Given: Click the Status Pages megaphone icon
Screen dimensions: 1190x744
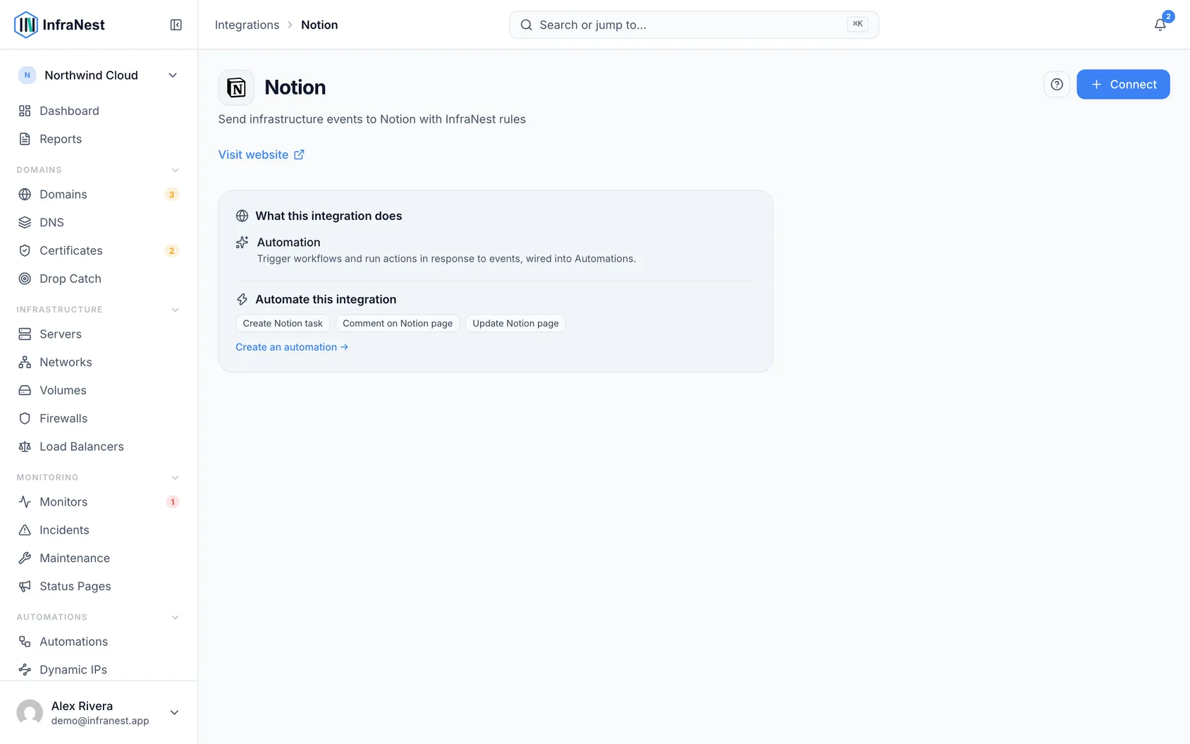Looking at the screenshot, I should (25, 586).
